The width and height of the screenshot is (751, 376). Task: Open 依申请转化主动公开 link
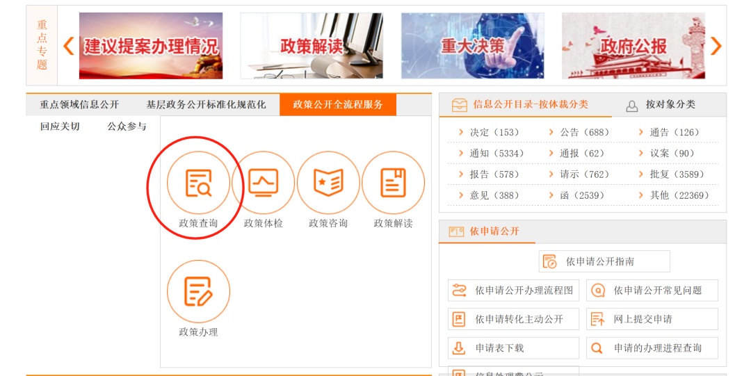(x=513, y=319)
